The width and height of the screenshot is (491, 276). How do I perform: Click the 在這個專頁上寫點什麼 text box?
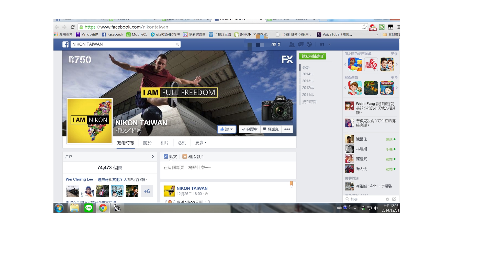click(x=228, y=170)
